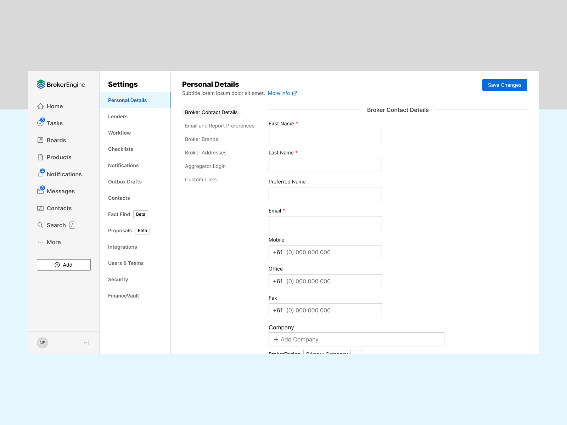Open the ellipsis menu next to Primary Company
This screenshot has width=567, height=425.
point(358,353)
